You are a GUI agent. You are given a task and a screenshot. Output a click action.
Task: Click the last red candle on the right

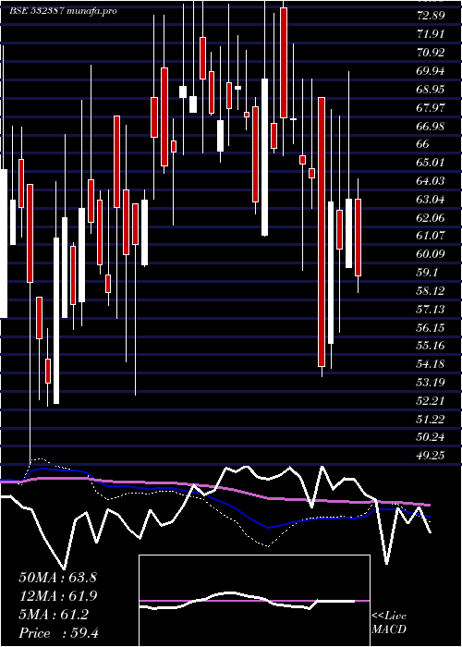[x=359, y=238]
